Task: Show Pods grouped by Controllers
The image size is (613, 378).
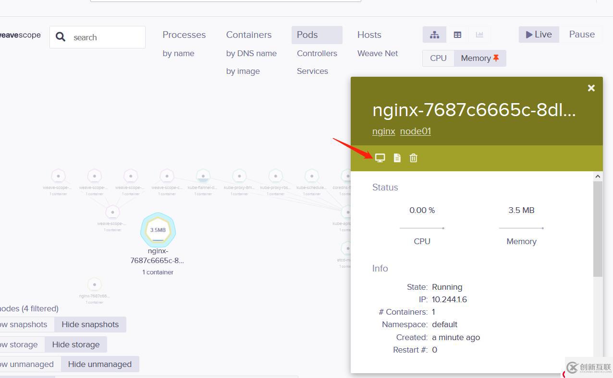Action: pyautogui.click(x=317, y=53)
